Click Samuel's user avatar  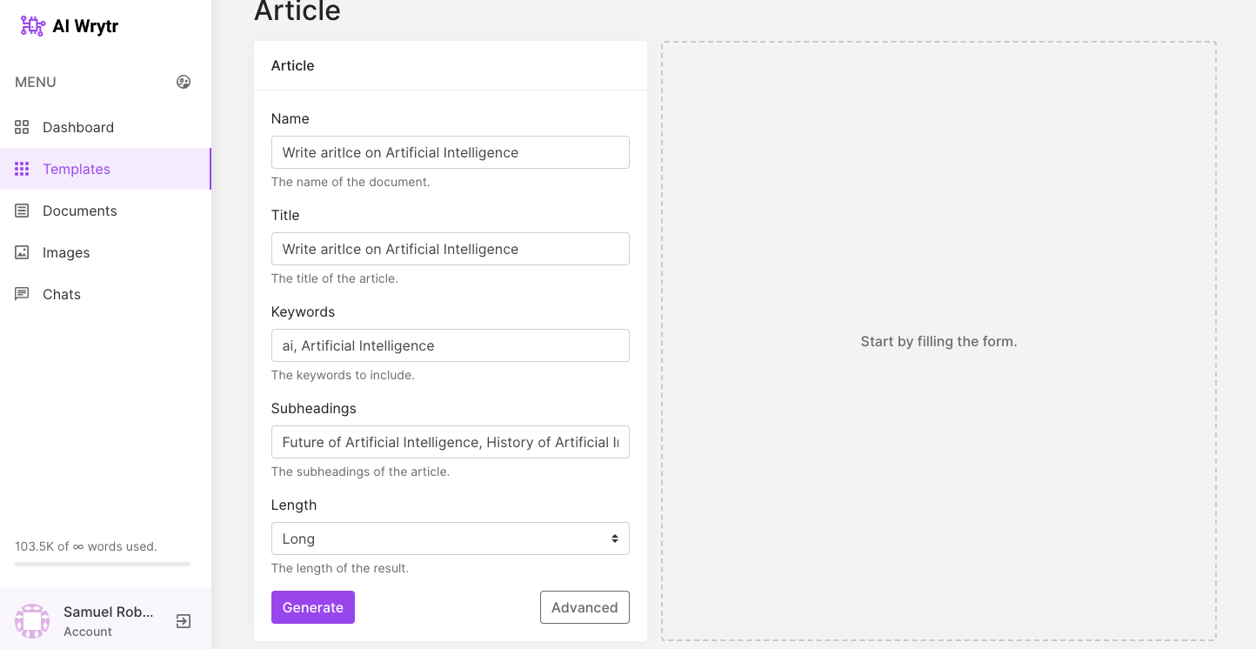tap(32, 621)
